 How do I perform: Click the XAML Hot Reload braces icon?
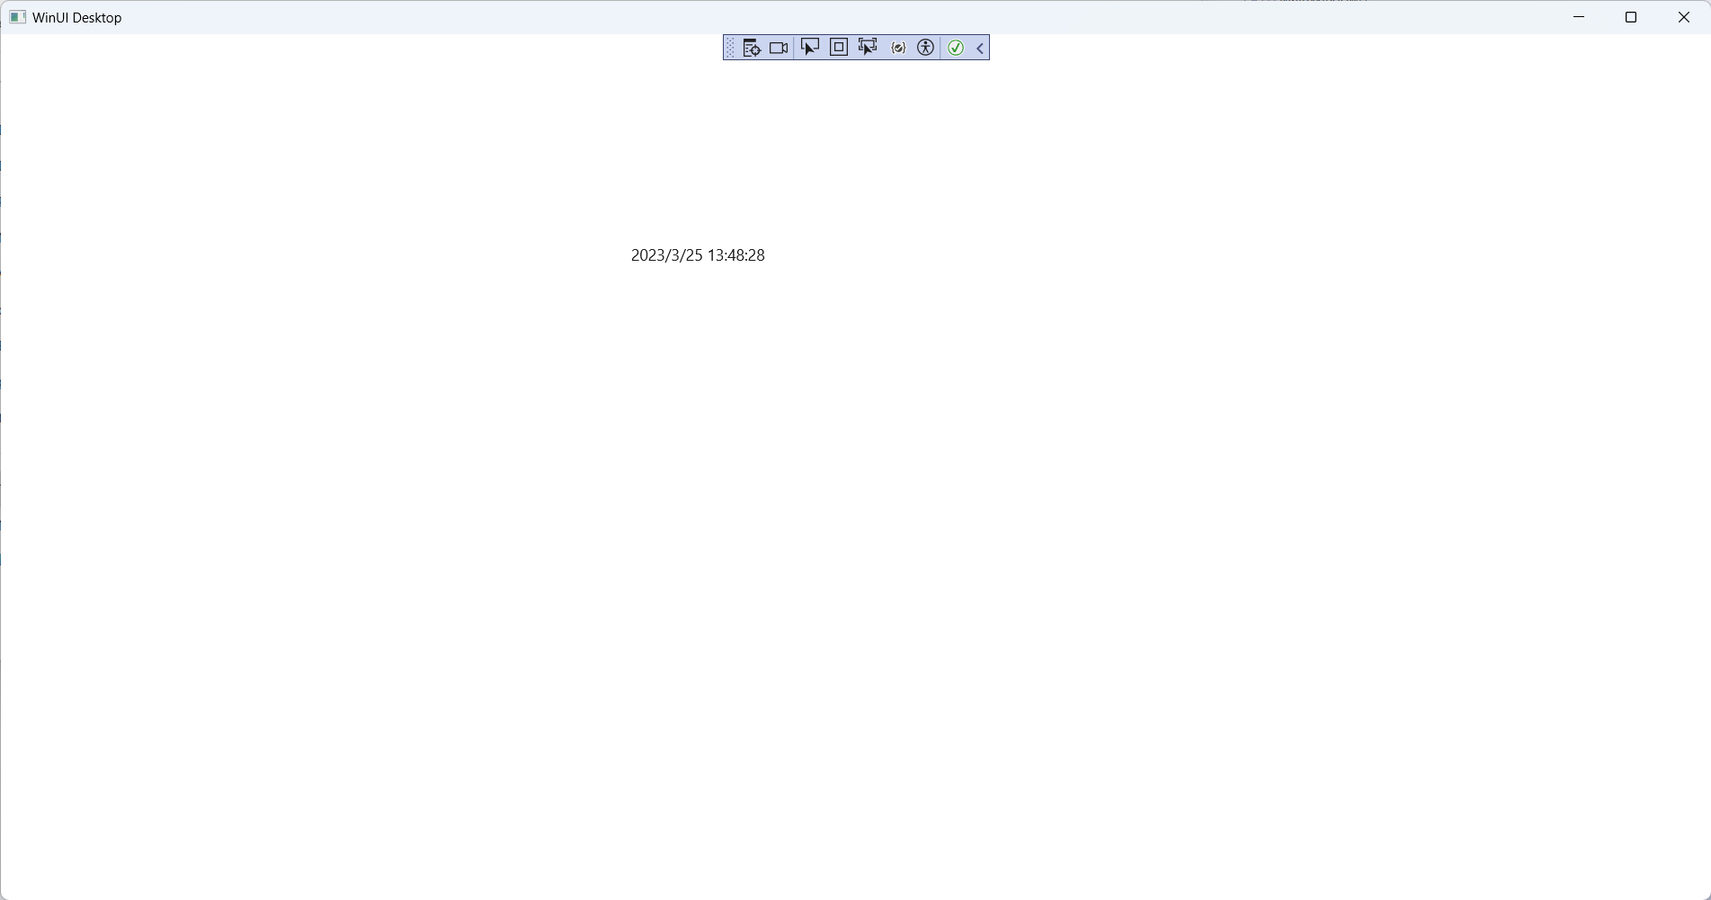[x=897, y=47]
